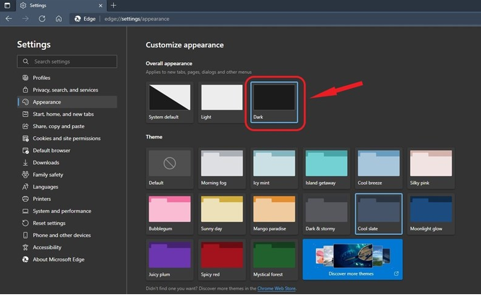Select the Cool slate theme
Image resolution: width=481 pixels, height=296 pixels.
pyautogui.click(x=378, y=214)
